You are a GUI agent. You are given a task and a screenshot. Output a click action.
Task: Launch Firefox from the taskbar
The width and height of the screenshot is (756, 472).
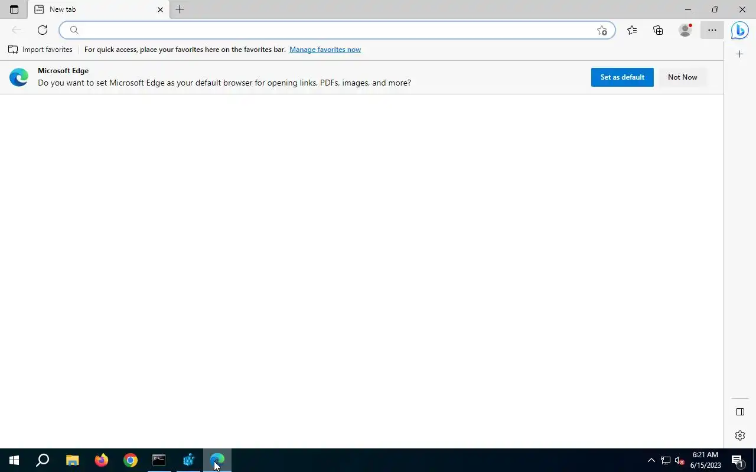tap(102, 460)
